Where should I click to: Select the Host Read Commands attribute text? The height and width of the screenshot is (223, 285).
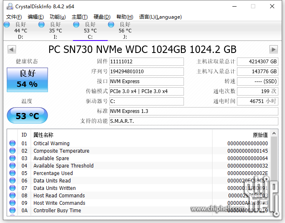(59, 196)
